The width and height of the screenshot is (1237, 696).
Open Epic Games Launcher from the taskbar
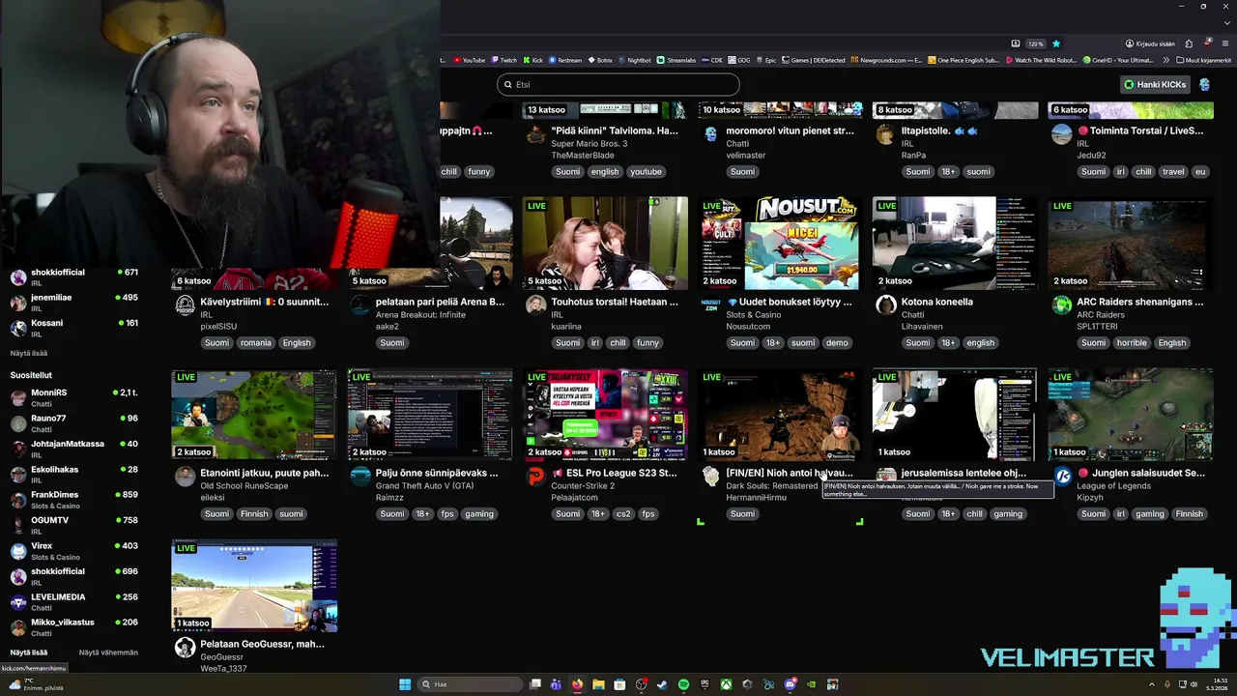tap(705, 684)
